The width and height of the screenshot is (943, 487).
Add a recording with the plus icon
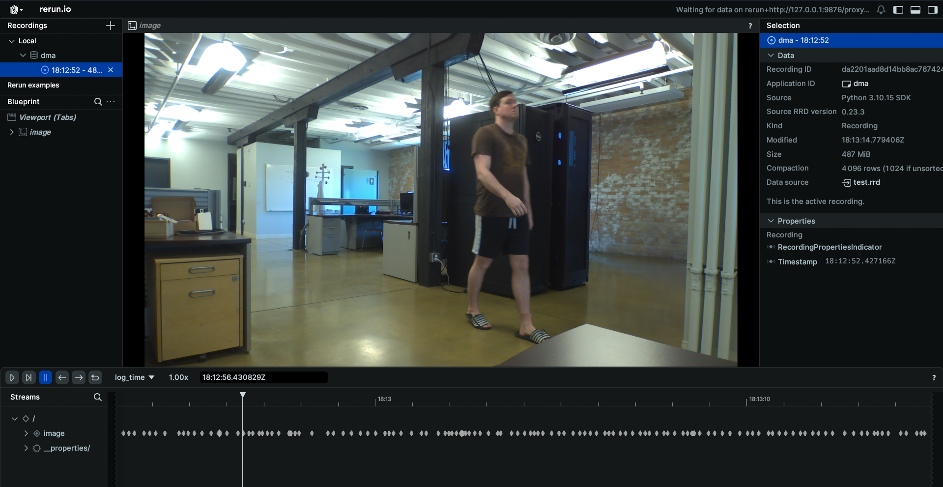(x=111, y=26)
